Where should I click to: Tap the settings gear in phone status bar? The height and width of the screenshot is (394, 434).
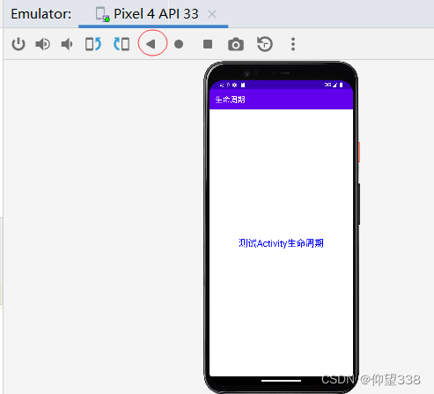pos(234,85)
